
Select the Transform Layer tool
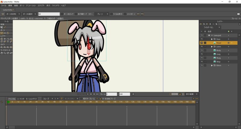[x=2, y=39]
